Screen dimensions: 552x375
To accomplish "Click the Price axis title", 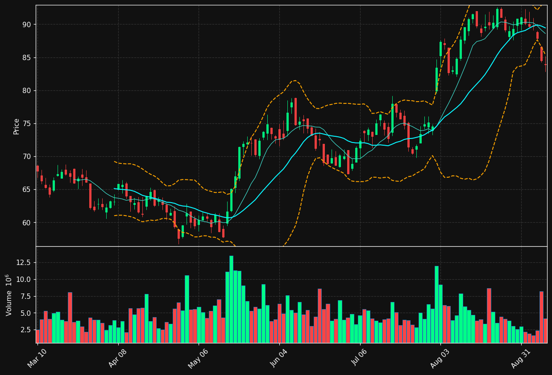I will coord(17,126).
